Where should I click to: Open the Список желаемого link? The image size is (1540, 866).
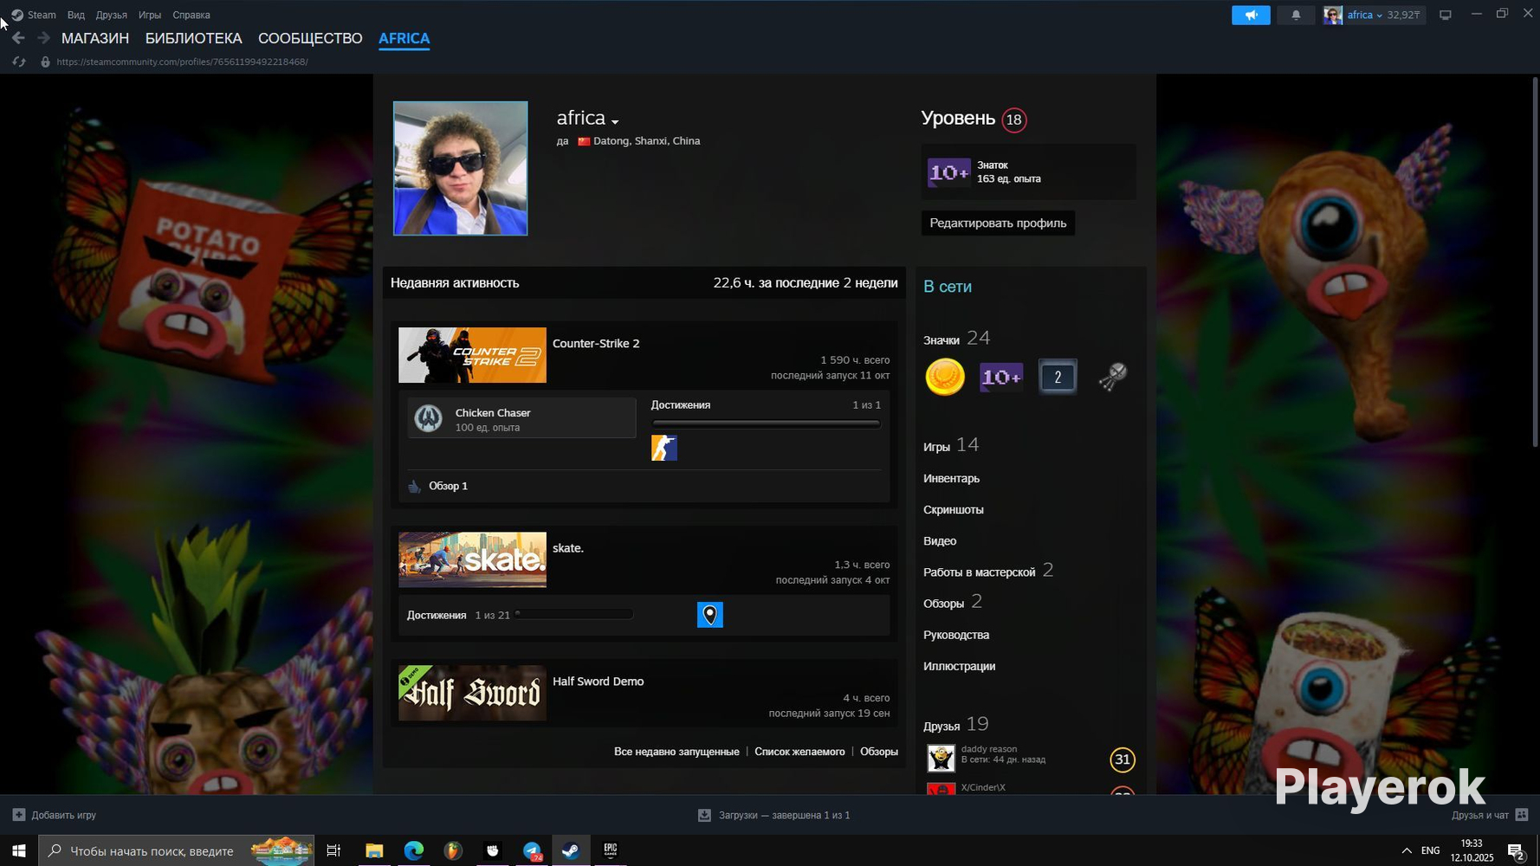[x=799, y=752]
